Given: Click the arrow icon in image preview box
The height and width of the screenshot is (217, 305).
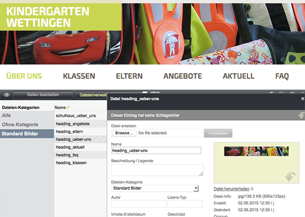Looking at the screenshot, I should [290, 177].
